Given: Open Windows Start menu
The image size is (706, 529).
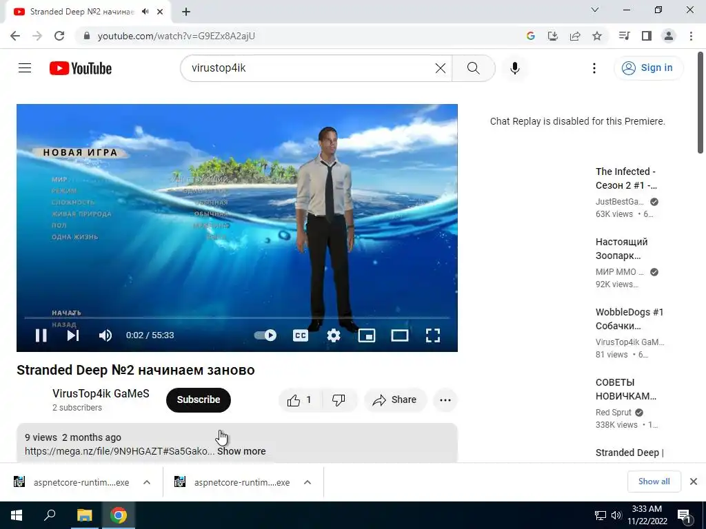Looking at the screenshot, I should coord(17,515).
